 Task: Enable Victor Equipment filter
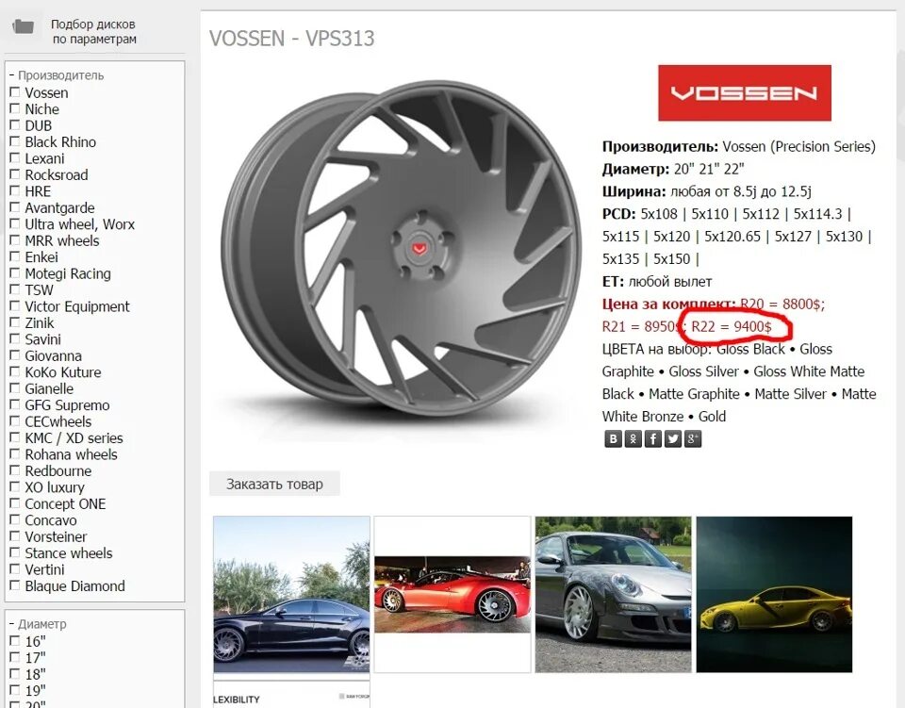(x=15, y=305)
